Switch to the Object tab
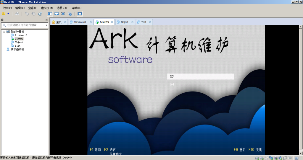This screenshot has width=303, height=160. [x=125, y=22]
